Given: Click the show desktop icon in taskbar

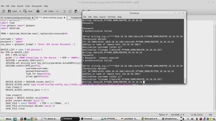Looking at the screenshot, I should click(15, 119).
